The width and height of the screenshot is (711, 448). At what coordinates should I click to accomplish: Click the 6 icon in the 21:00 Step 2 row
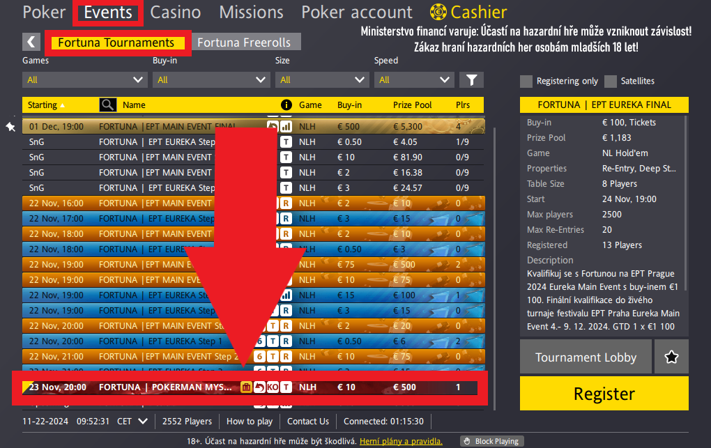tap(259, 357)
